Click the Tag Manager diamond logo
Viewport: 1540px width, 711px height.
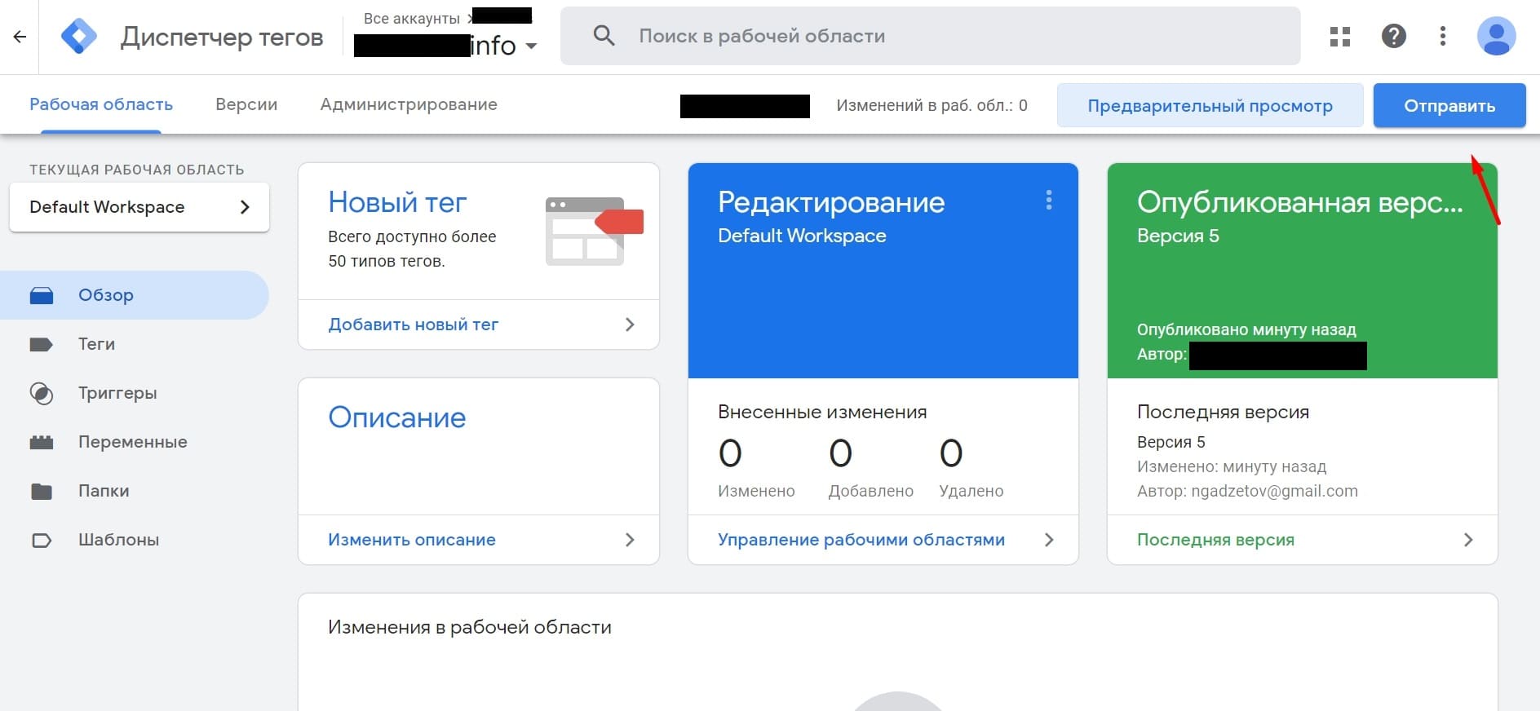[x=79, y=37]
